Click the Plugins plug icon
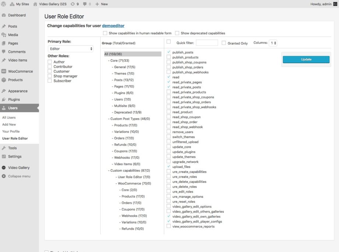This screenshot has width=339, height=252. (4, 100)
